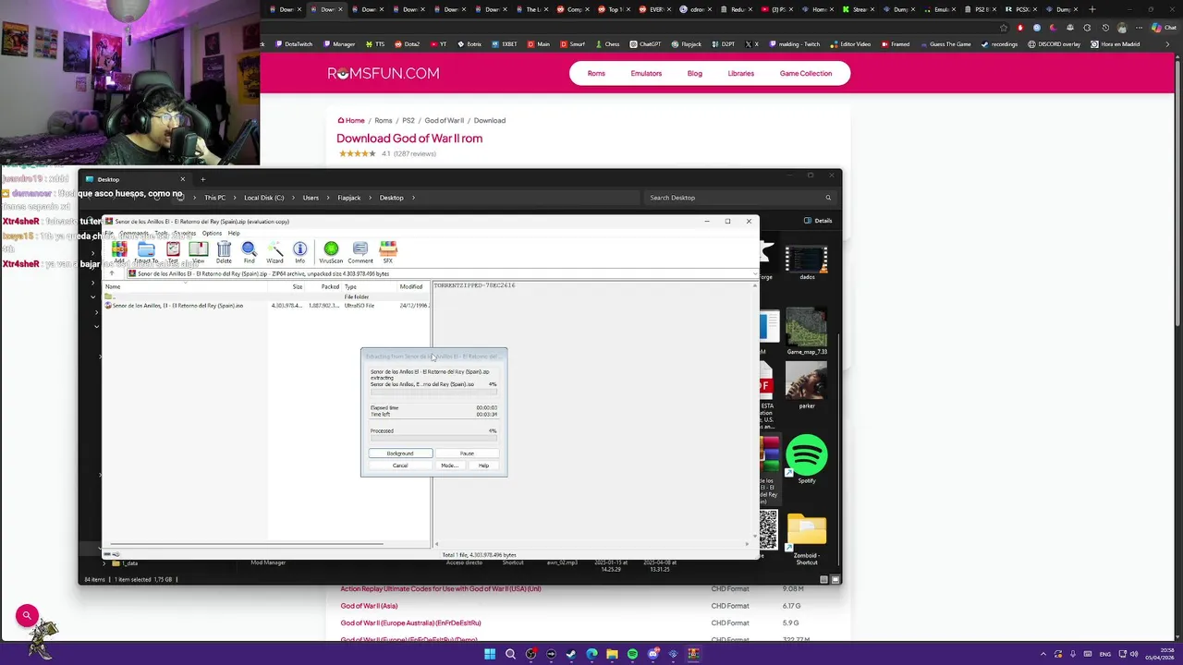Open File Explorer from the taskbar
The image size is (1183, 665).
(x=612, y=654)
